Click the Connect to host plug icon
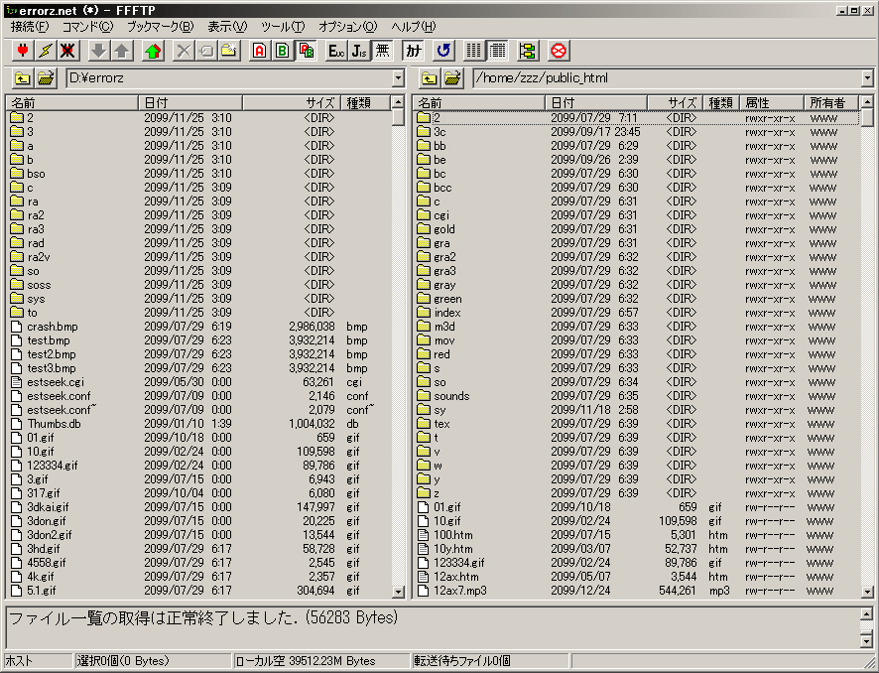Viewport: 879px width, 673px height. pyautogui.click(x=22, y=51)
